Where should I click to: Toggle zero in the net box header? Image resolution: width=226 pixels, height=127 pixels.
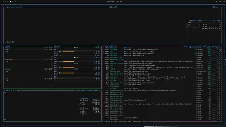point(87,91)
